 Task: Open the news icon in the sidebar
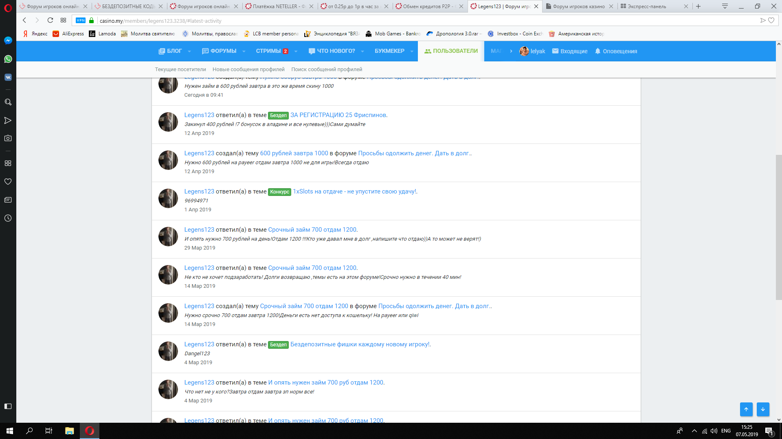[8, 200]
